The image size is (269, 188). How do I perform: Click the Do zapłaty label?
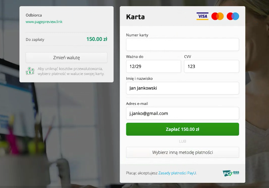click(x=35, y=40)
